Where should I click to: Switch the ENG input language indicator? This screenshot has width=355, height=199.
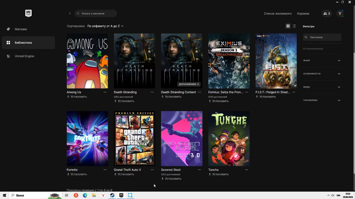(x=338, y=195)
